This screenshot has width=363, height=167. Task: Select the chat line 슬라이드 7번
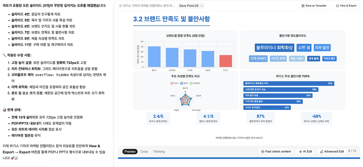click(x=43, y=32)
